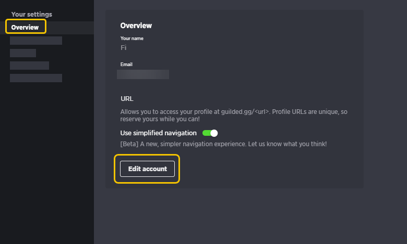The height and width of the screenshot is (244, 407).
Task: Click the Overview heading in the main panel
Action: 136,25
